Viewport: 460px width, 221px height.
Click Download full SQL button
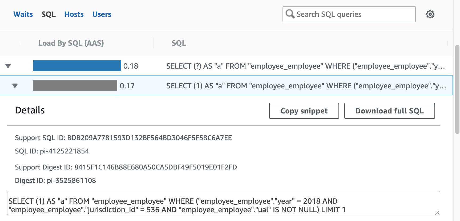390,111
